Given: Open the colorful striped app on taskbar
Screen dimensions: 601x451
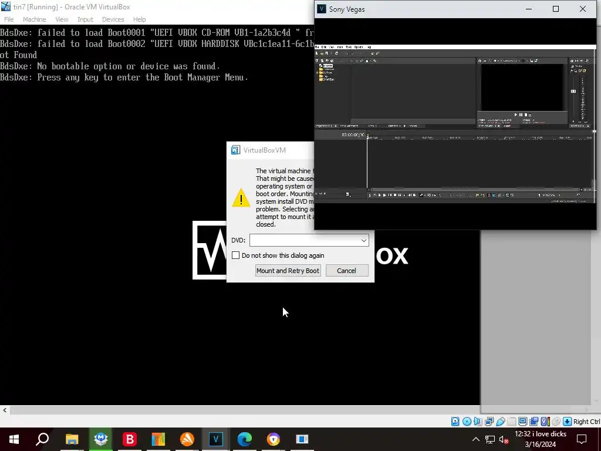Looking at the screenshot, I should (158, 439).
